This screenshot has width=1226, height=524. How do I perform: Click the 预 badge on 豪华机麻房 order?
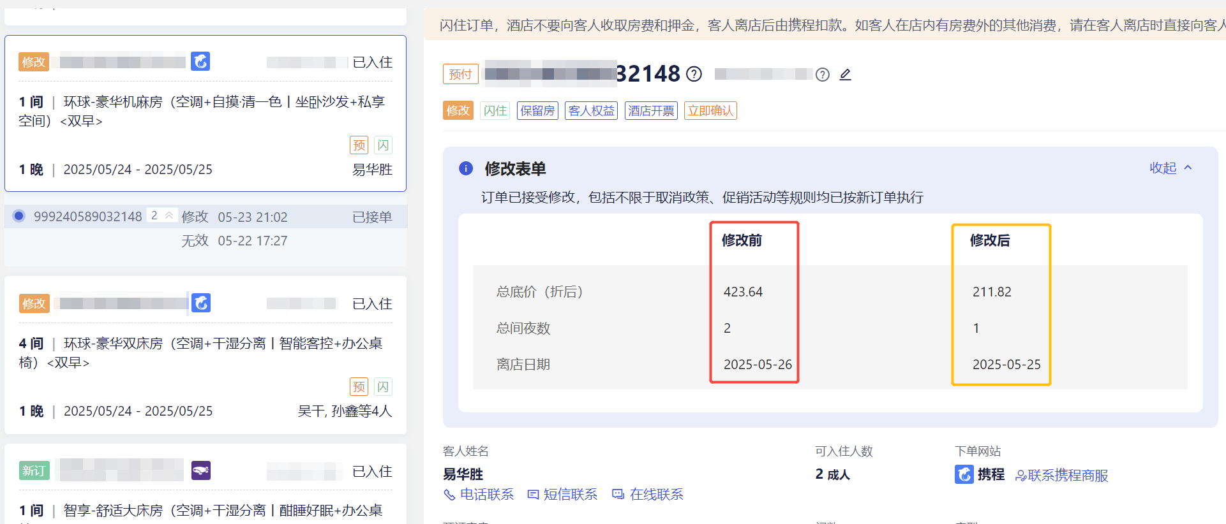[x=359, y=145]
